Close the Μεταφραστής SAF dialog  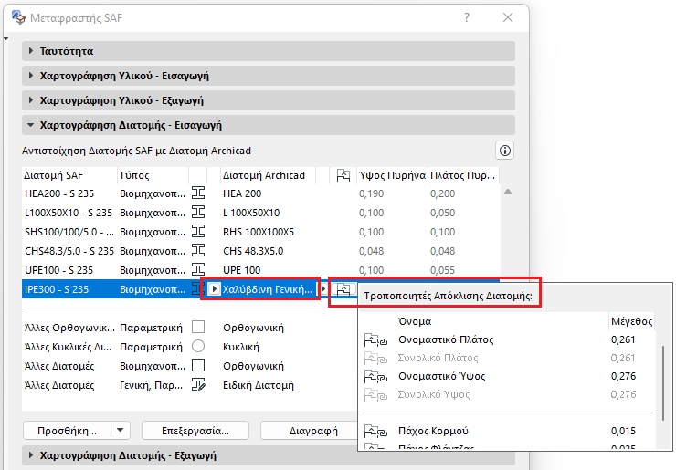pyautogui.click(x=508, y=17)
